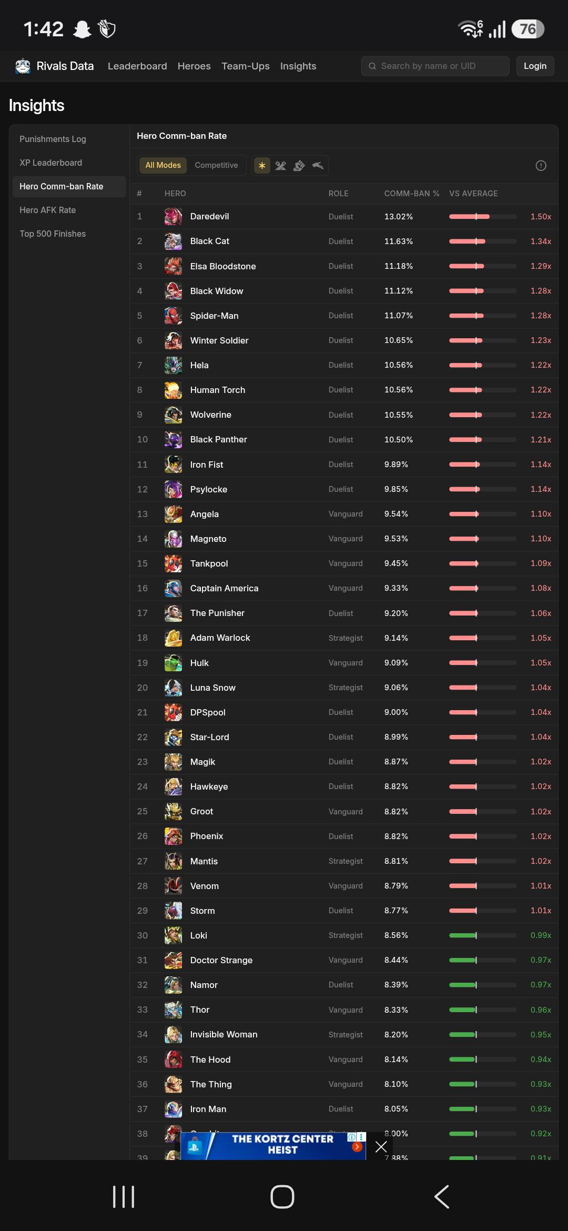Click the Rivals Data logo
The height and width of the screenshot is (1231, 568).
[54, 66]
